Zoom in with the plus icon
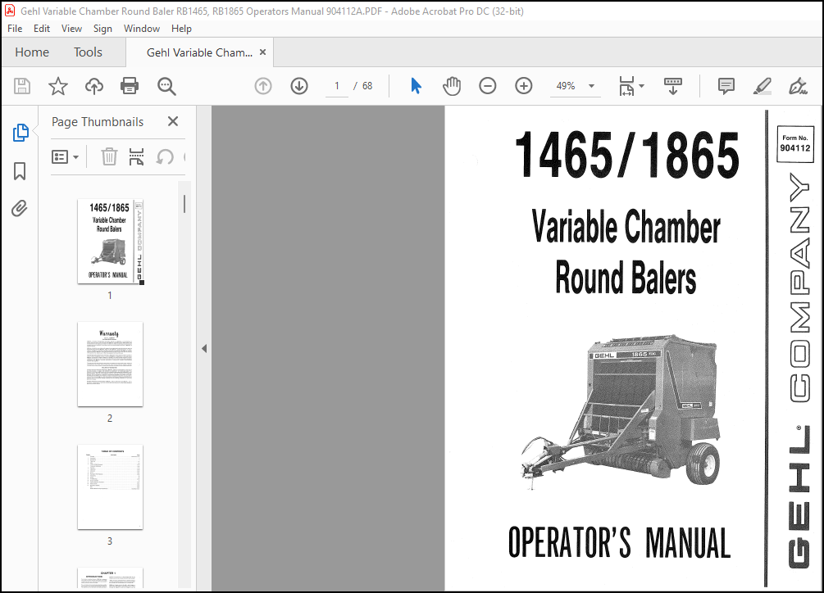This screenshot has height=593, width=824. (524, 86)
